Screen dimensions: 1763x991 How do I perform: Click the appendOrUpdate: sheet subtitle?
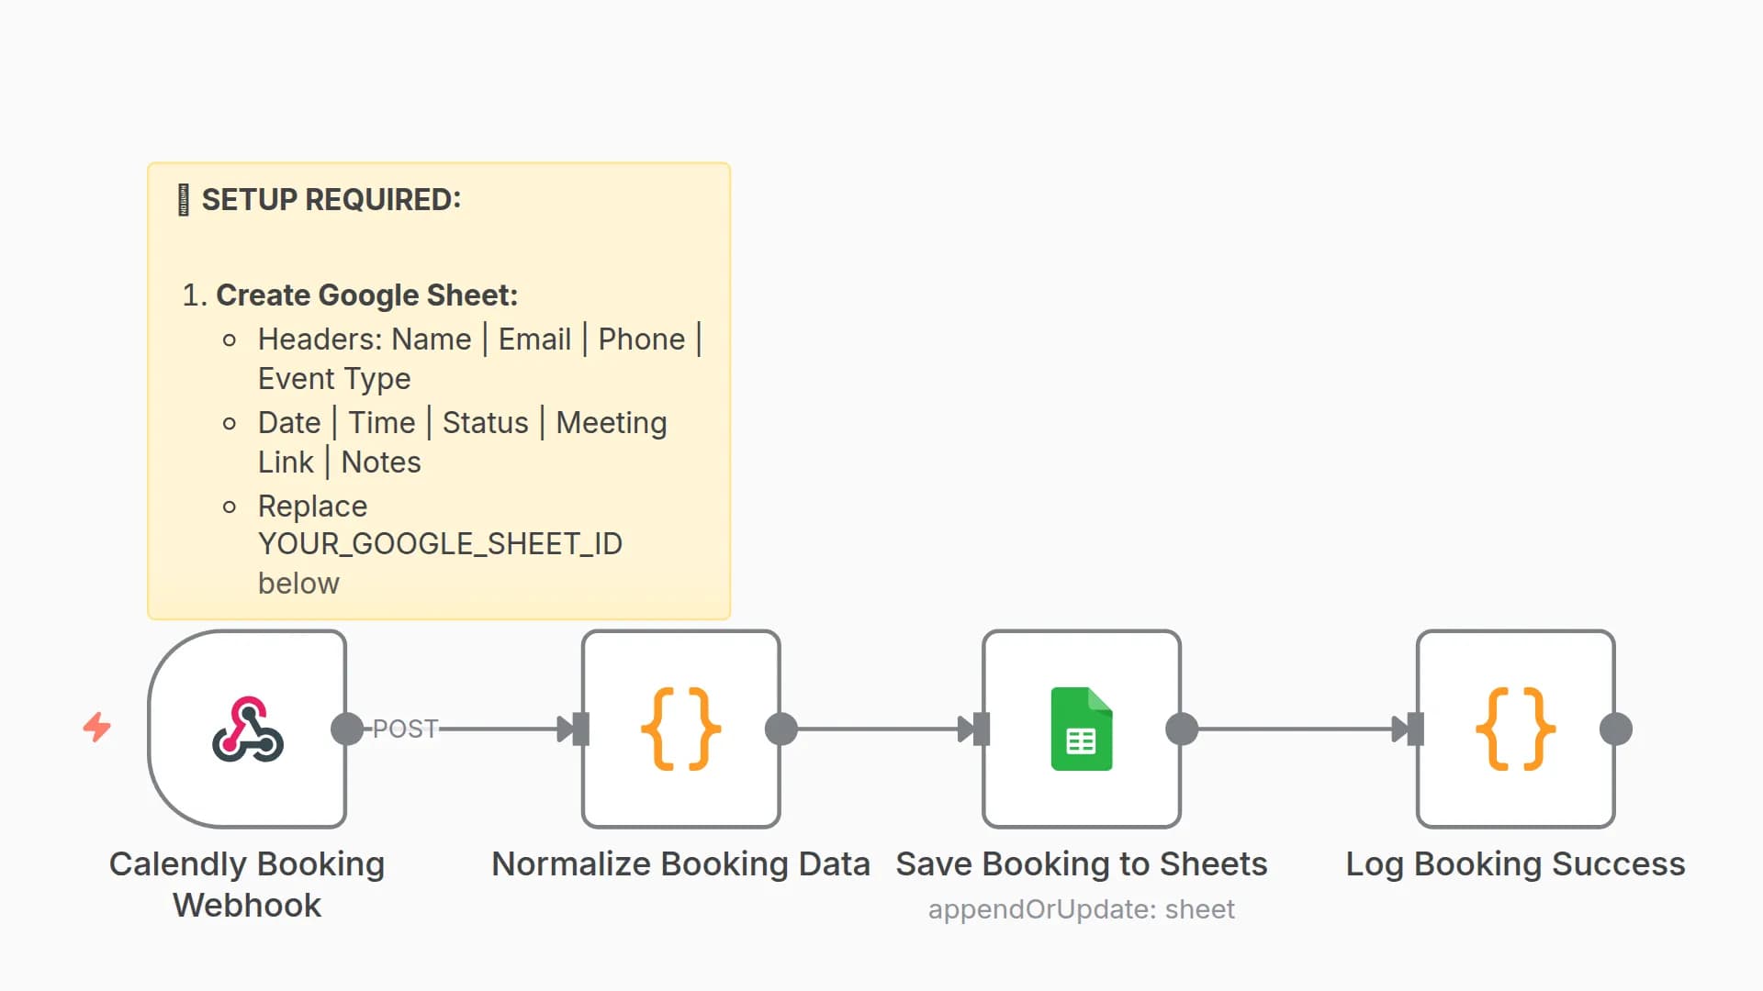pyautogui.click(x=1081, y=909)
